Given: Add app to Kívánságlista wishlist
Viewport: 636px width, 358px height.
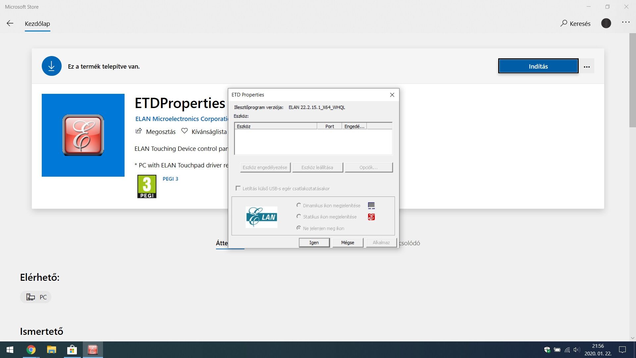Looking at the screenshot, I should point(204,132).
